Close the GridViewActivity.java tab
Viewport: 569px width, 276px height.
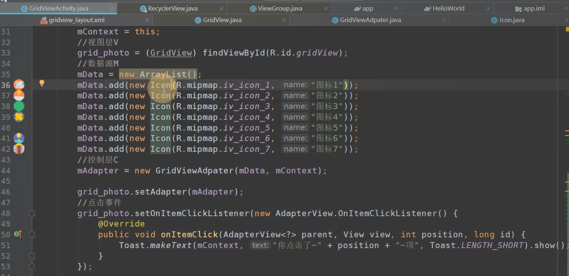click(x=112, y=8)
